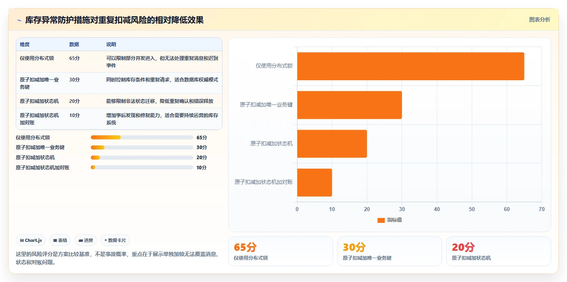Click the footnote starting 这里的风险评分
Image resolution: width=567 pixels, height=282 pixels.
tap(118, 258)
